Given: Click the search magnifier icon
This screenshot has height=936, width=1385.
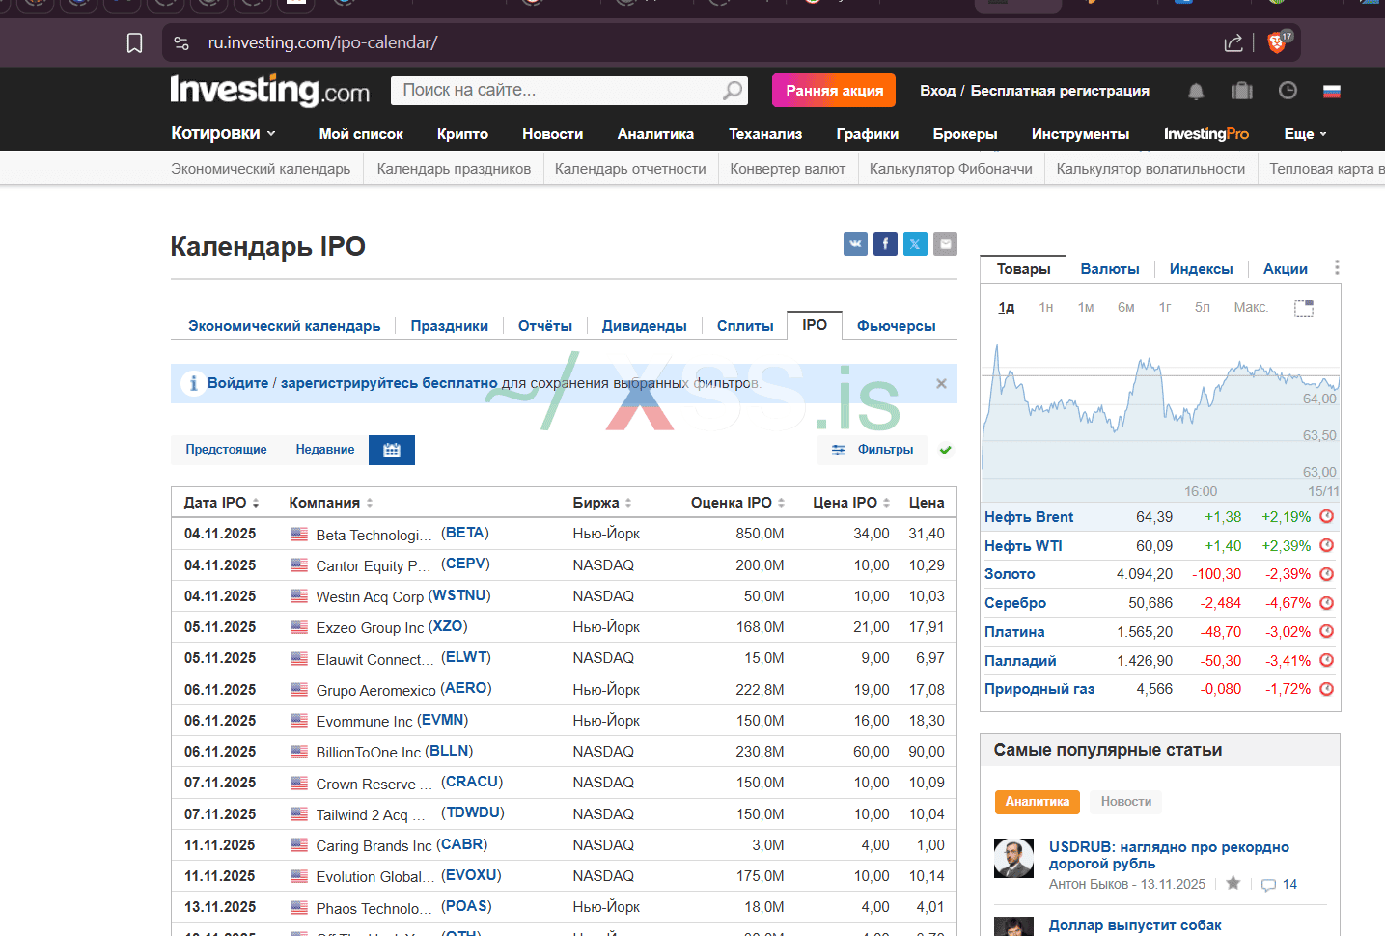Looking at the screenshot, I should (x=734, y=90).
